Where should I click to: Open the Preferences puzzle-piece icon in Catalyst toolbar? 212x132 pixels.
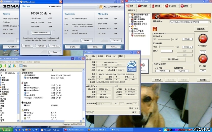(x=167, y=6)
